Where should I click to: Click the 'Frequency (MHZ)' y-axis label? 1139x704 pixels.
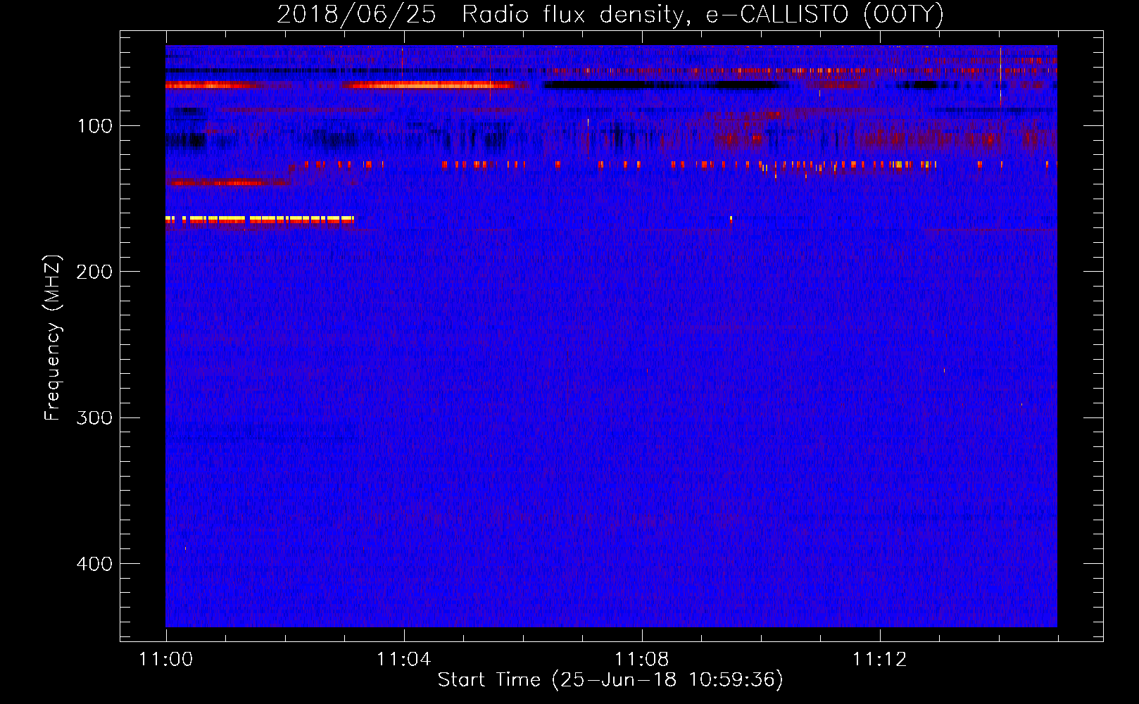click(x=53, y=338)
